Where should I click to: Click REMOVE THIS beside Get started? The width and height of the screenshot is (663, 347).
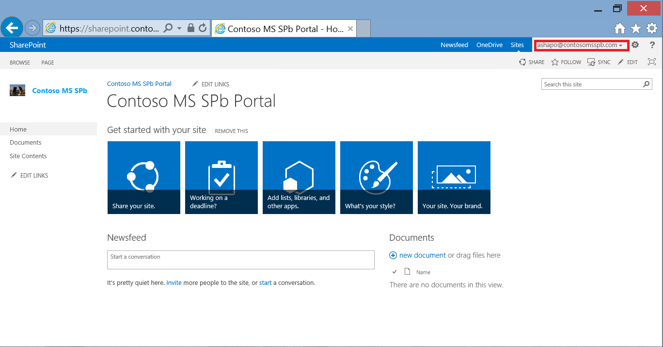pyautogui.click(x=231, y=131)
